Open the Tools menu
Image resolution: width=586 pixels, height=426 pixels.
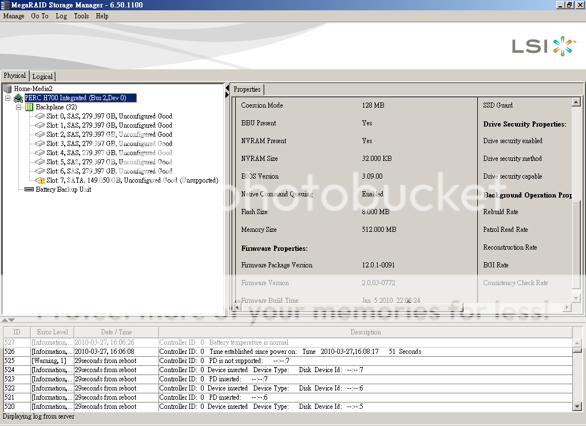coord(81,16)
